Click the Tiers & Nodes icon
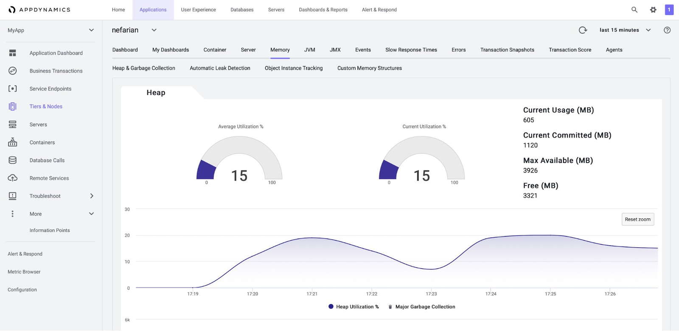This screenshot has width=679, height=331. click(x=13, y=106)
